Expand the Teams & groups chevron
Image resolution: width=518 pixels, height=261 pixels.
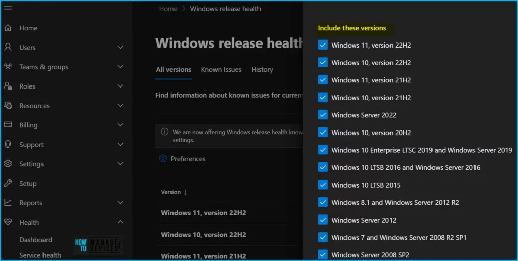120,67
